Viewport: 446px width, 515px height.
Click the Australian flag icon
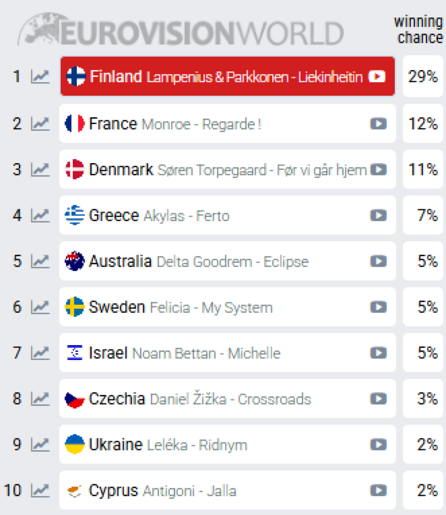click(x=74, y=261)
